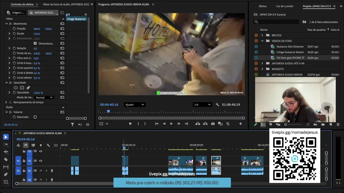Viewport: 344px width, 193px height.
Task: Go to Out point
Action: click(186, 124)
